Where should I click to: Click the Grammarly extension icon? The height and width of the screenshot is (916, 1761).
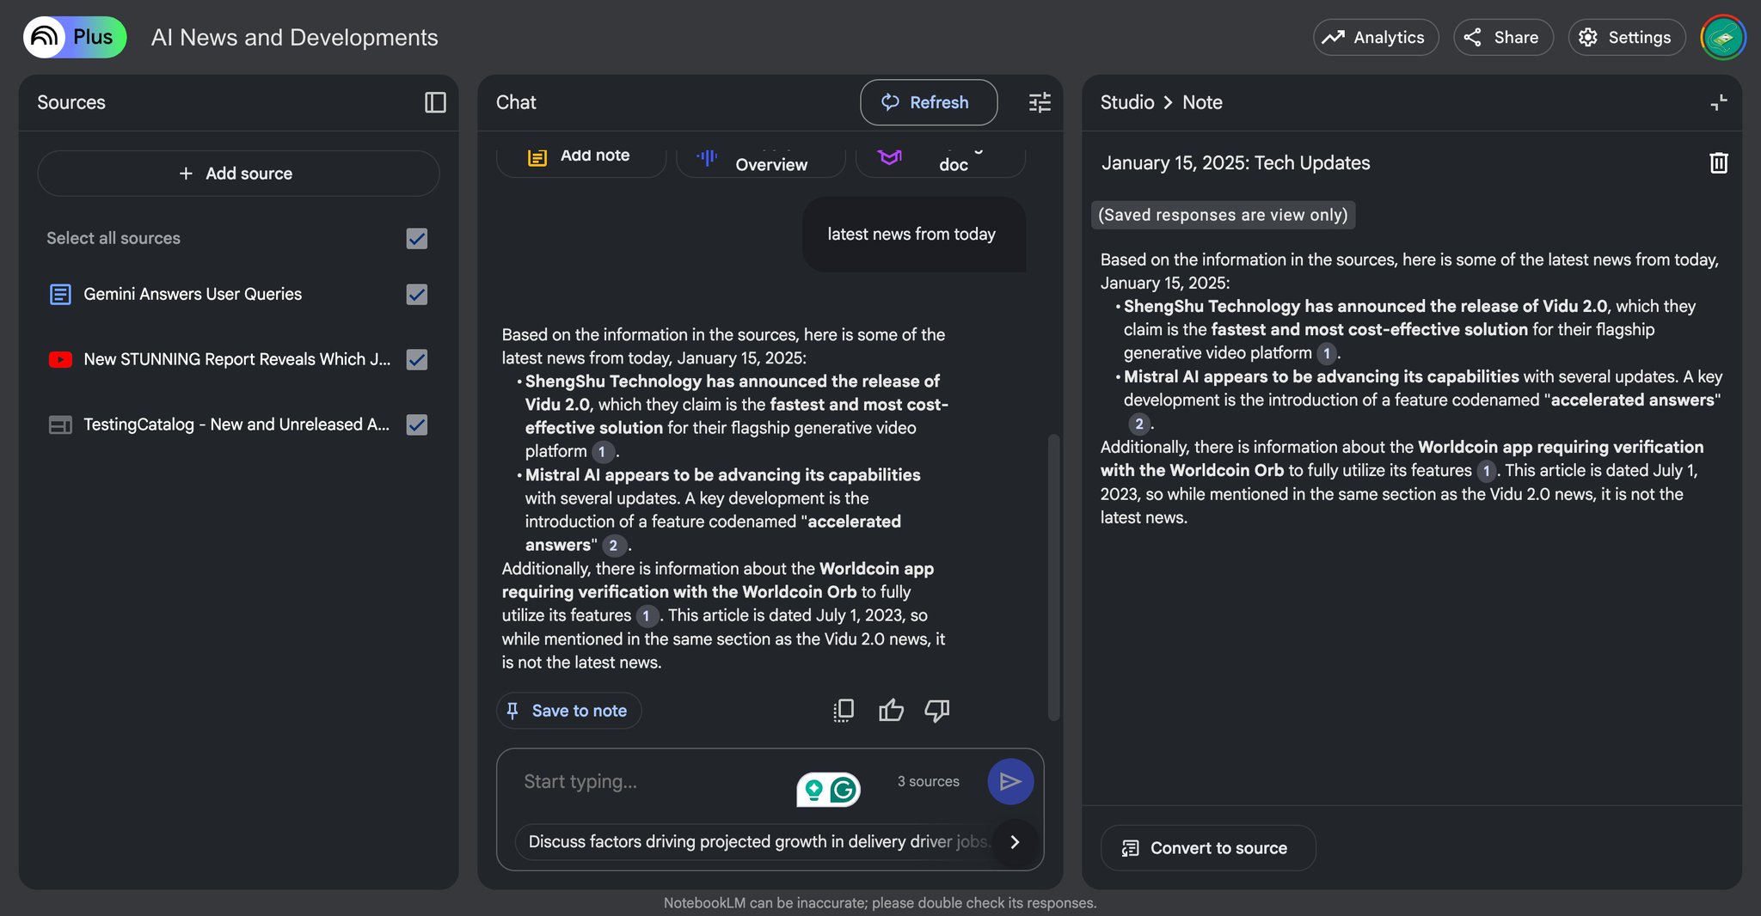[x=844, y=789]
